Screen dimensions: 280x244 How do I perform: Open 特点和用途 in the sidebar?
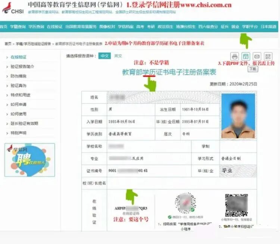(x=21, y=95)
